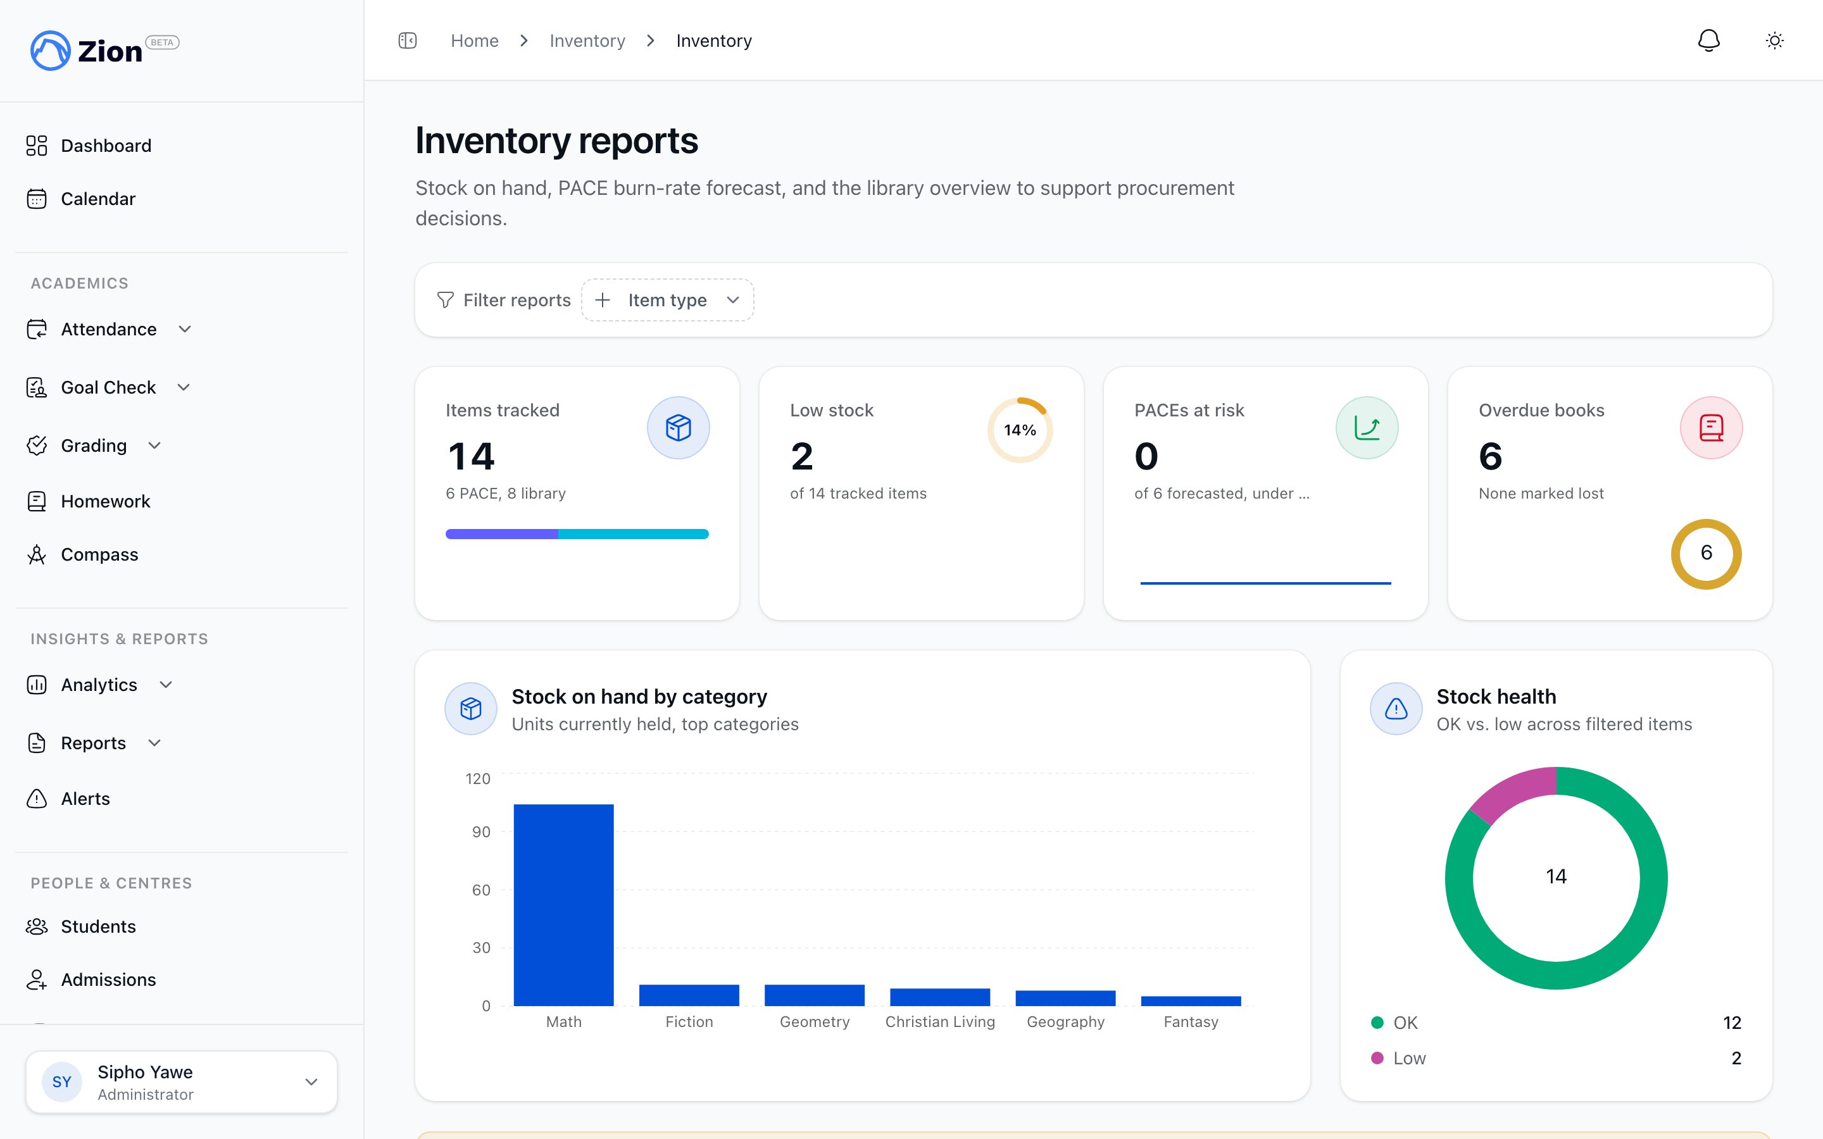Click the Calendar icon in sidebar
This screenshot has width=1823, height=1139.
pos(37,199)
